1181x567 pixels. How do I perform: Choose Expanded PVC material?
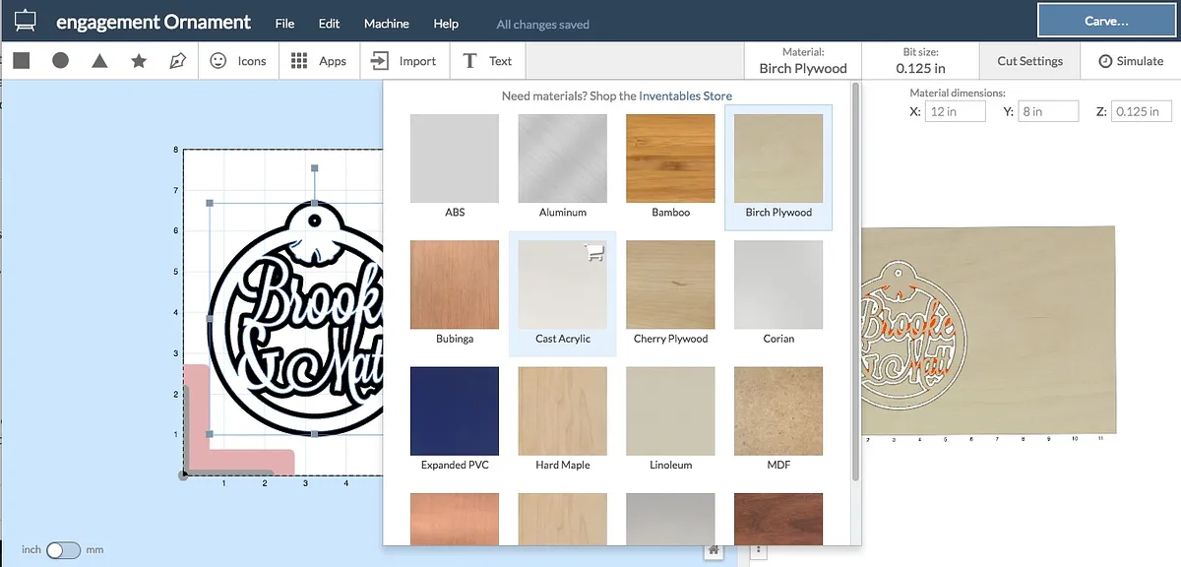pyautogui.click(x=455, y=418)
